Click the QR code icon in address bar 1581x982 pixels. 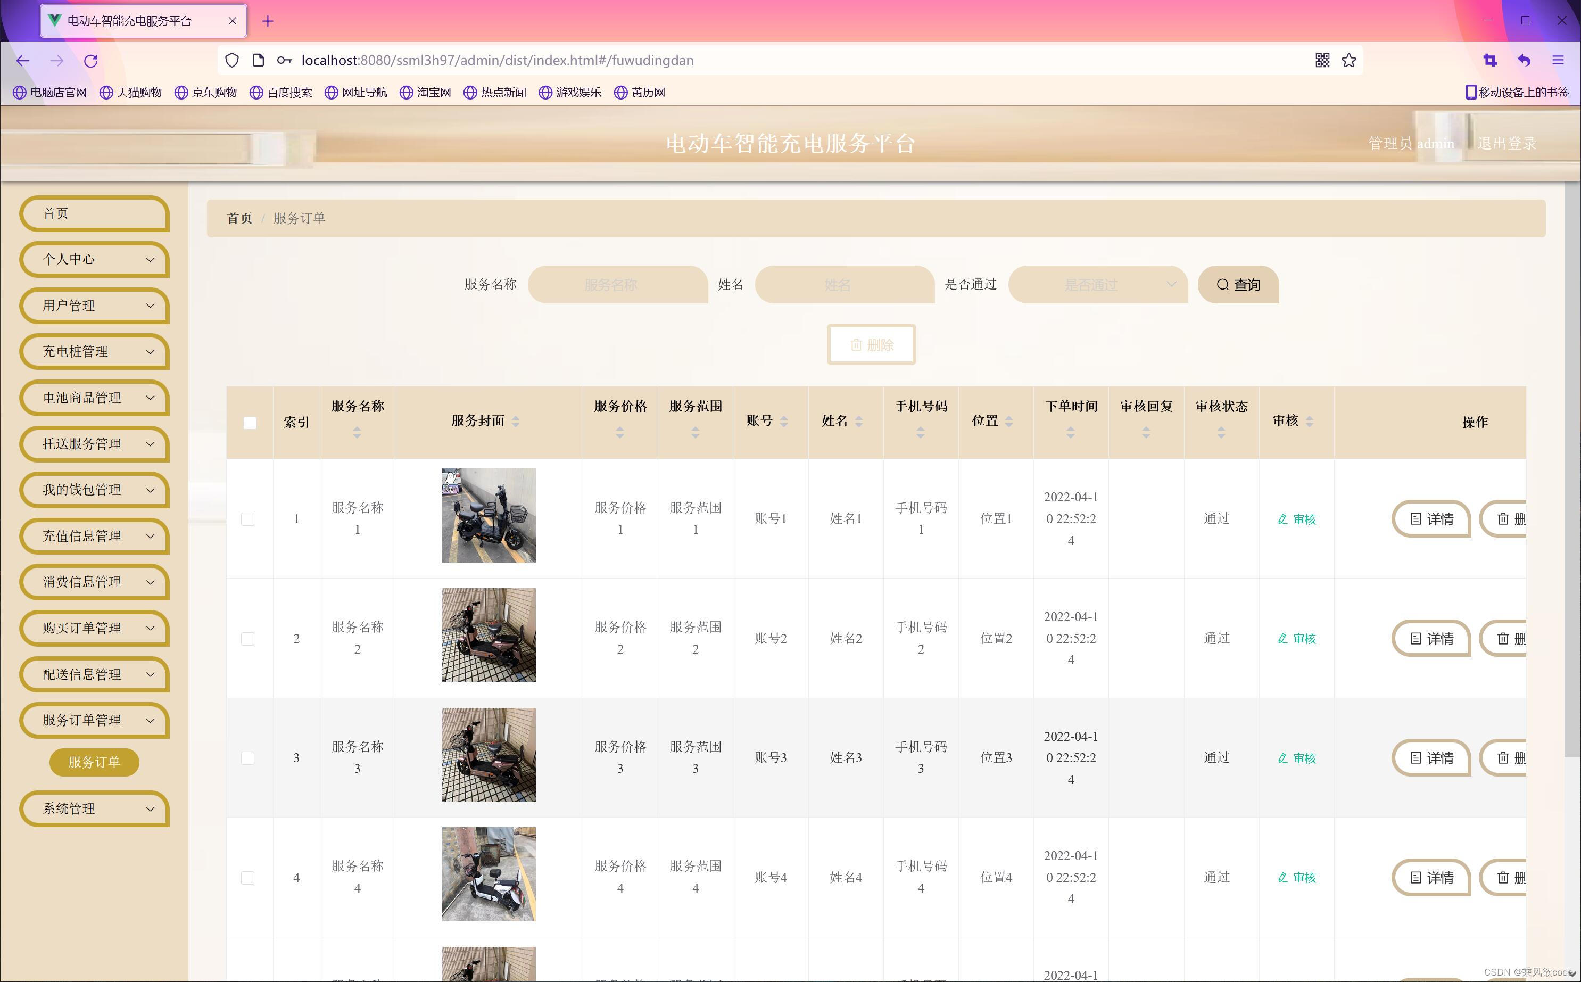coord(1322,60)
